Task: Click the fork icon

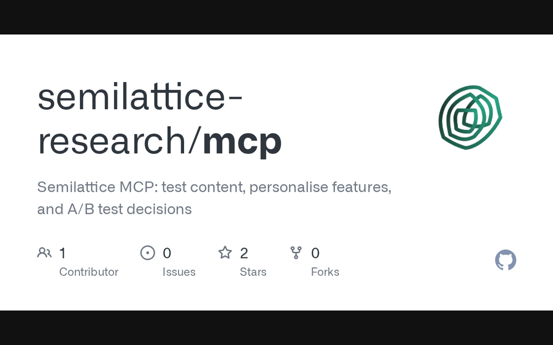Action: (x=296, y=253)
